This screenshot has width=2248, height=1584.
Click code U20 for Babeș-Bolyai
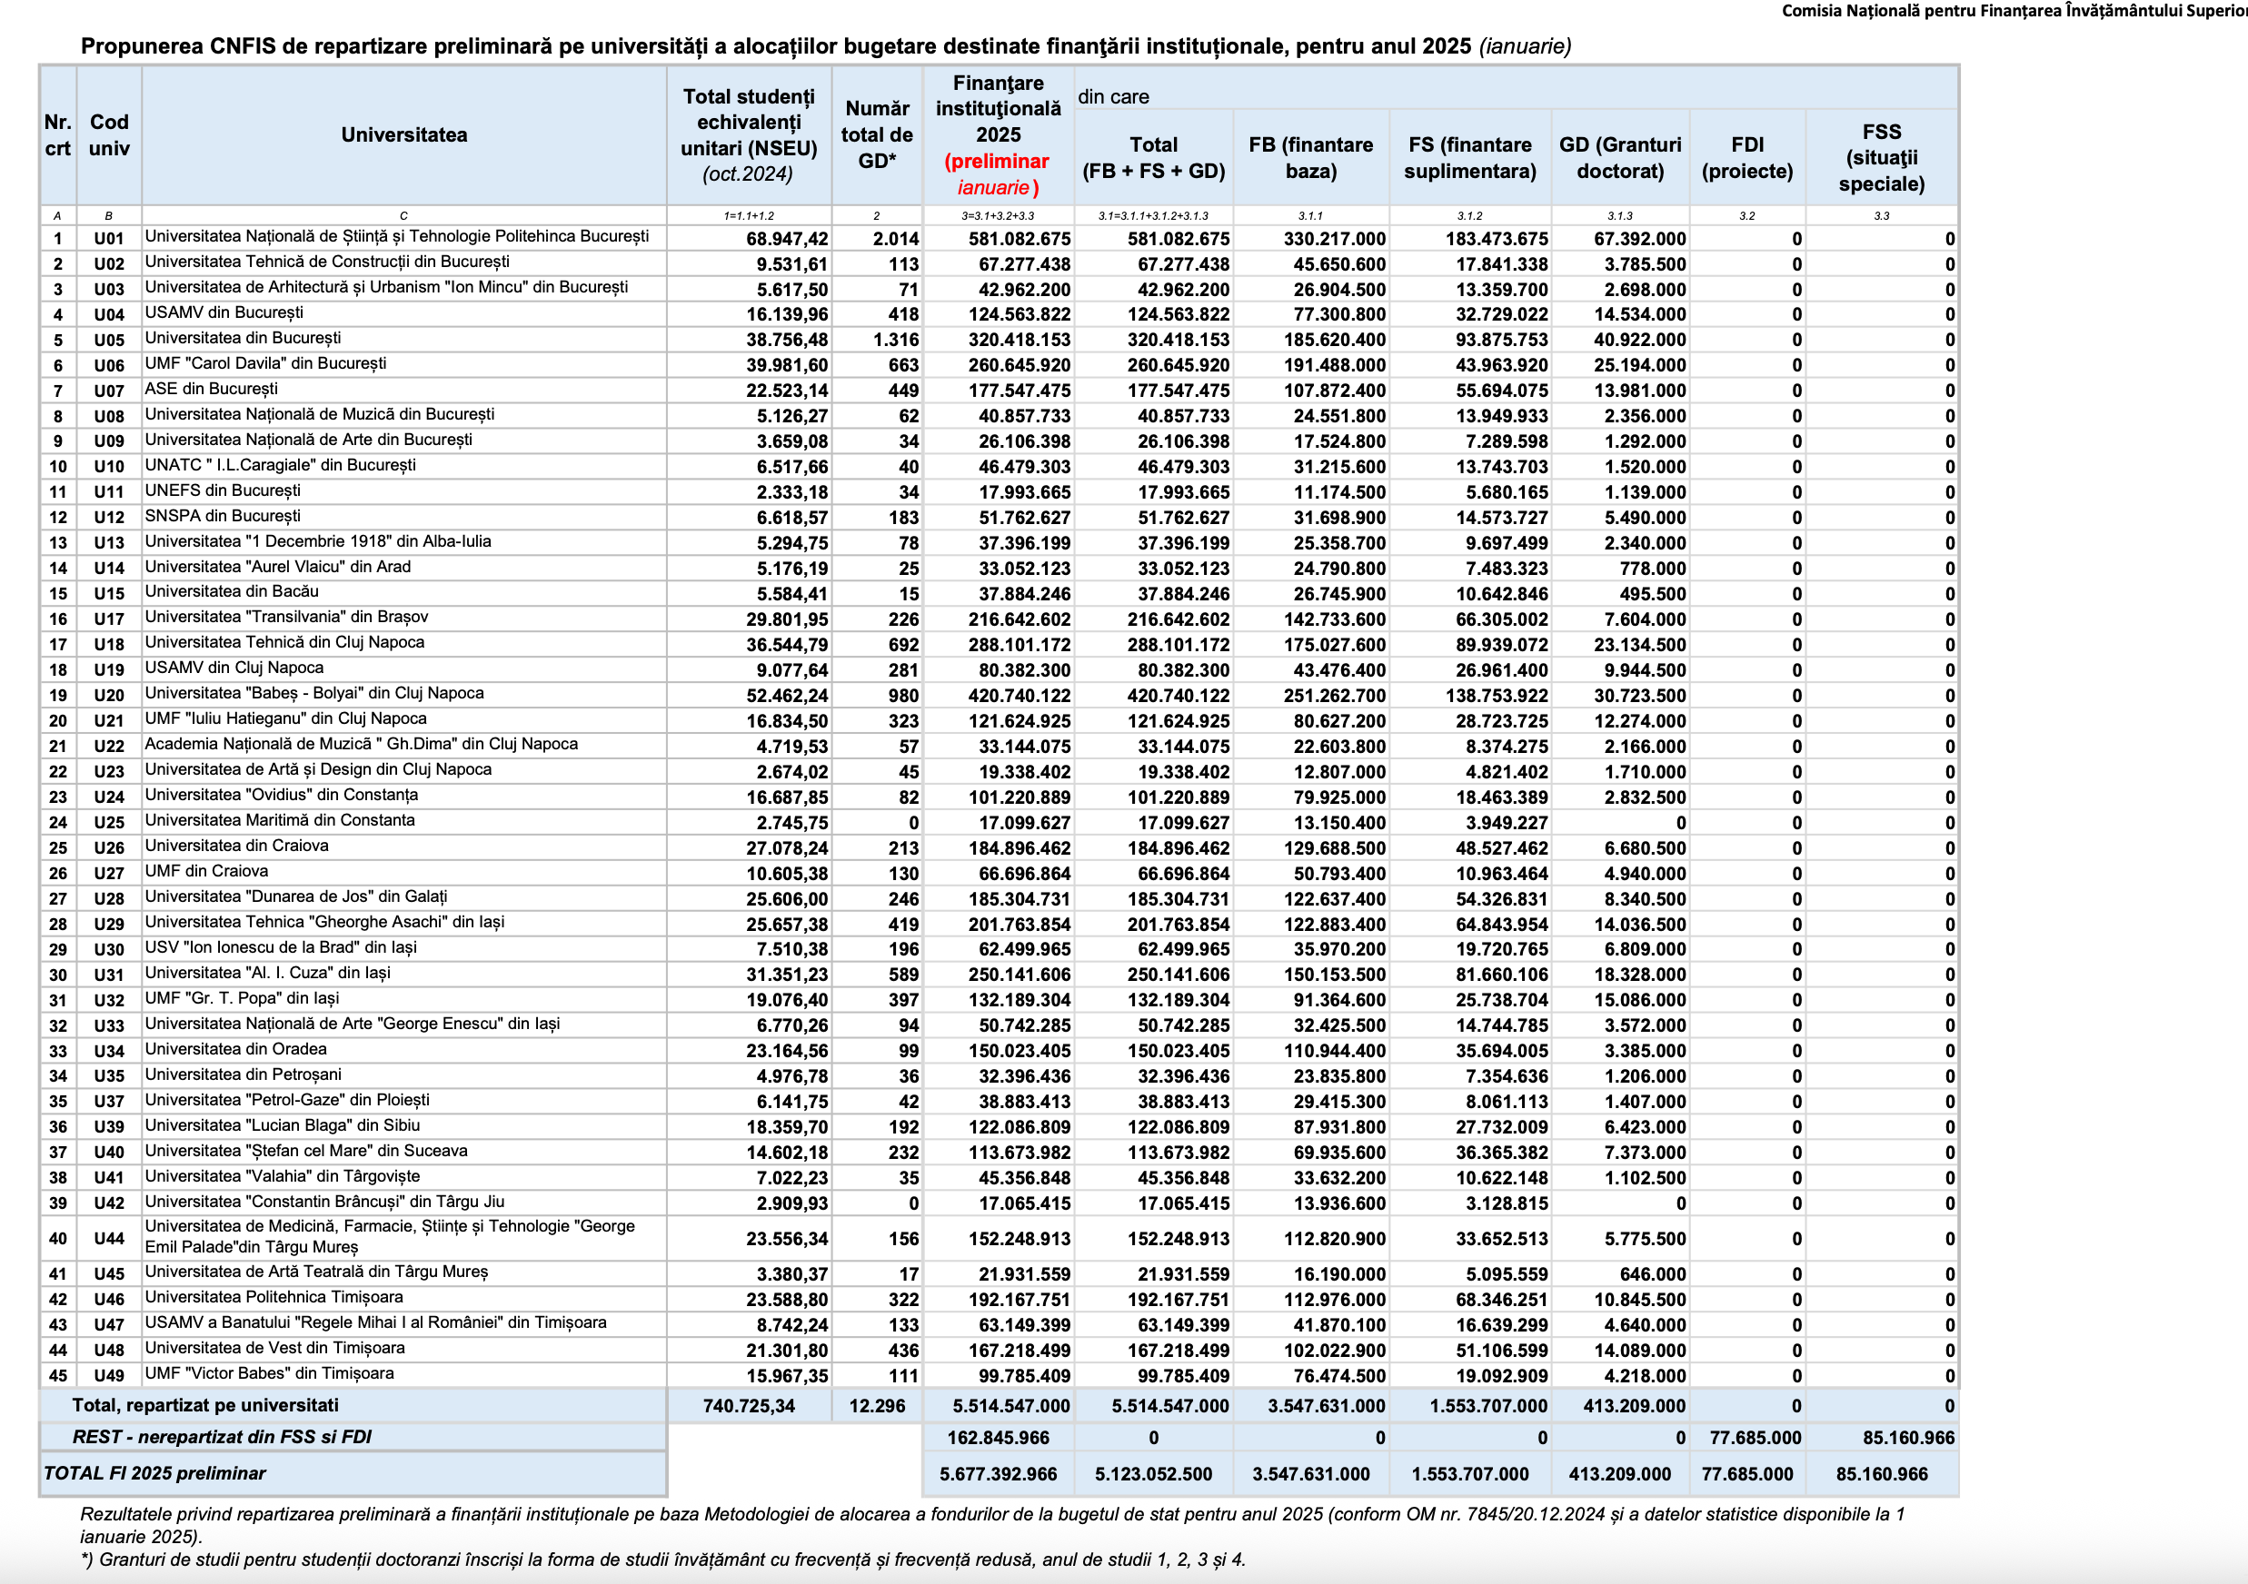[109, 696]
